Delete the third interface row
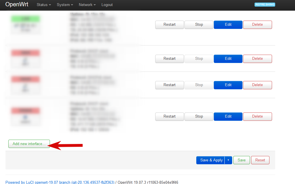Image resolution: width=295 pixels, height=184 pixels. click(257, 85)
